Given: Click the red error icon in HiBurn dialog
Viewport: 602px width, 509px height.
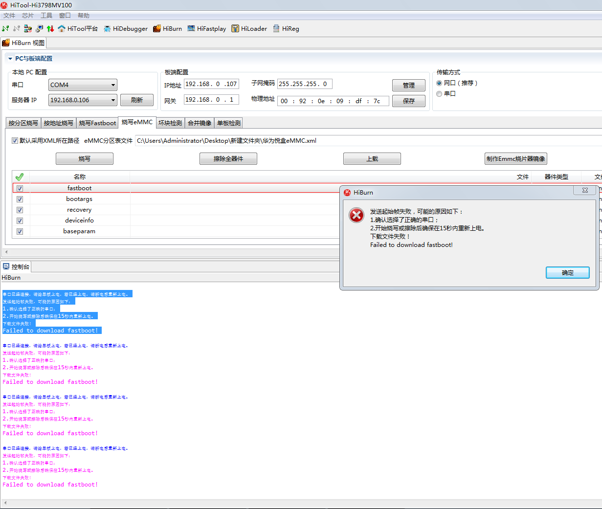Looking at the screenshot, I should point(357,215).
